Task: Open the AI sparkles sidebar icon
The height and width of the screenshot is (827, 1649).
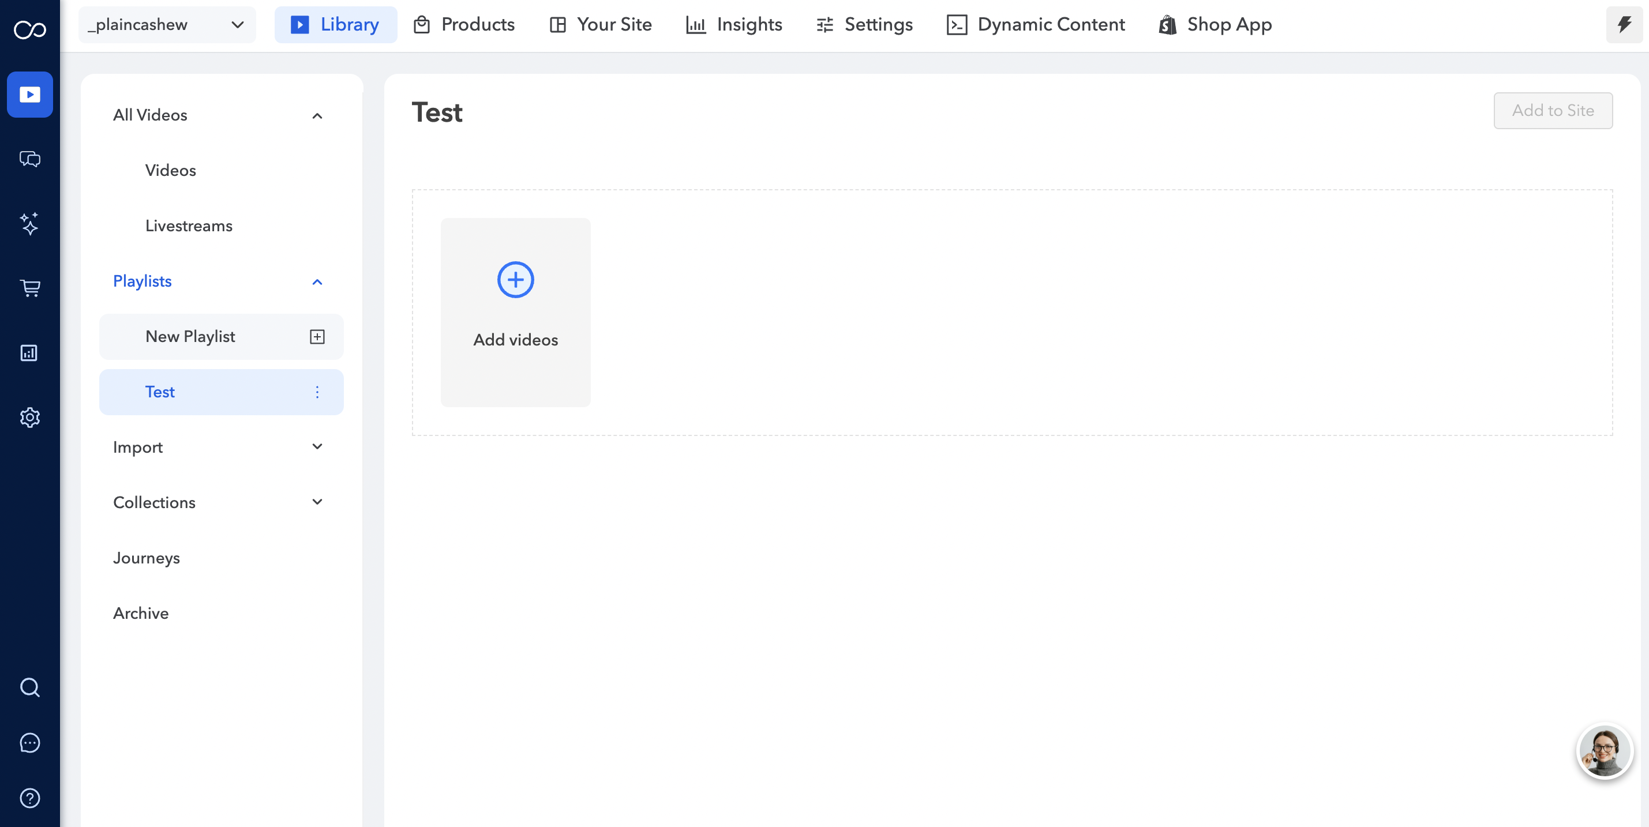Action: (x=29, y=223)
